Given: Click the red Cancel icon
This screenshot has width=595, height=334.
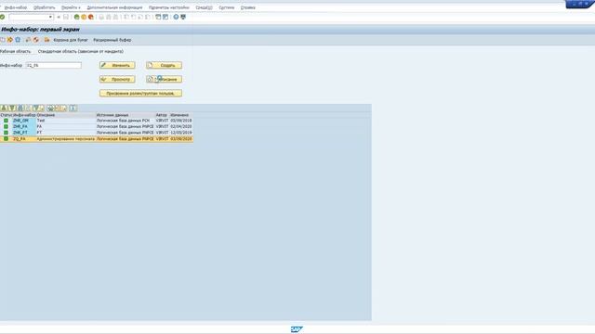Looking at the screenshot, I should 91,17.
